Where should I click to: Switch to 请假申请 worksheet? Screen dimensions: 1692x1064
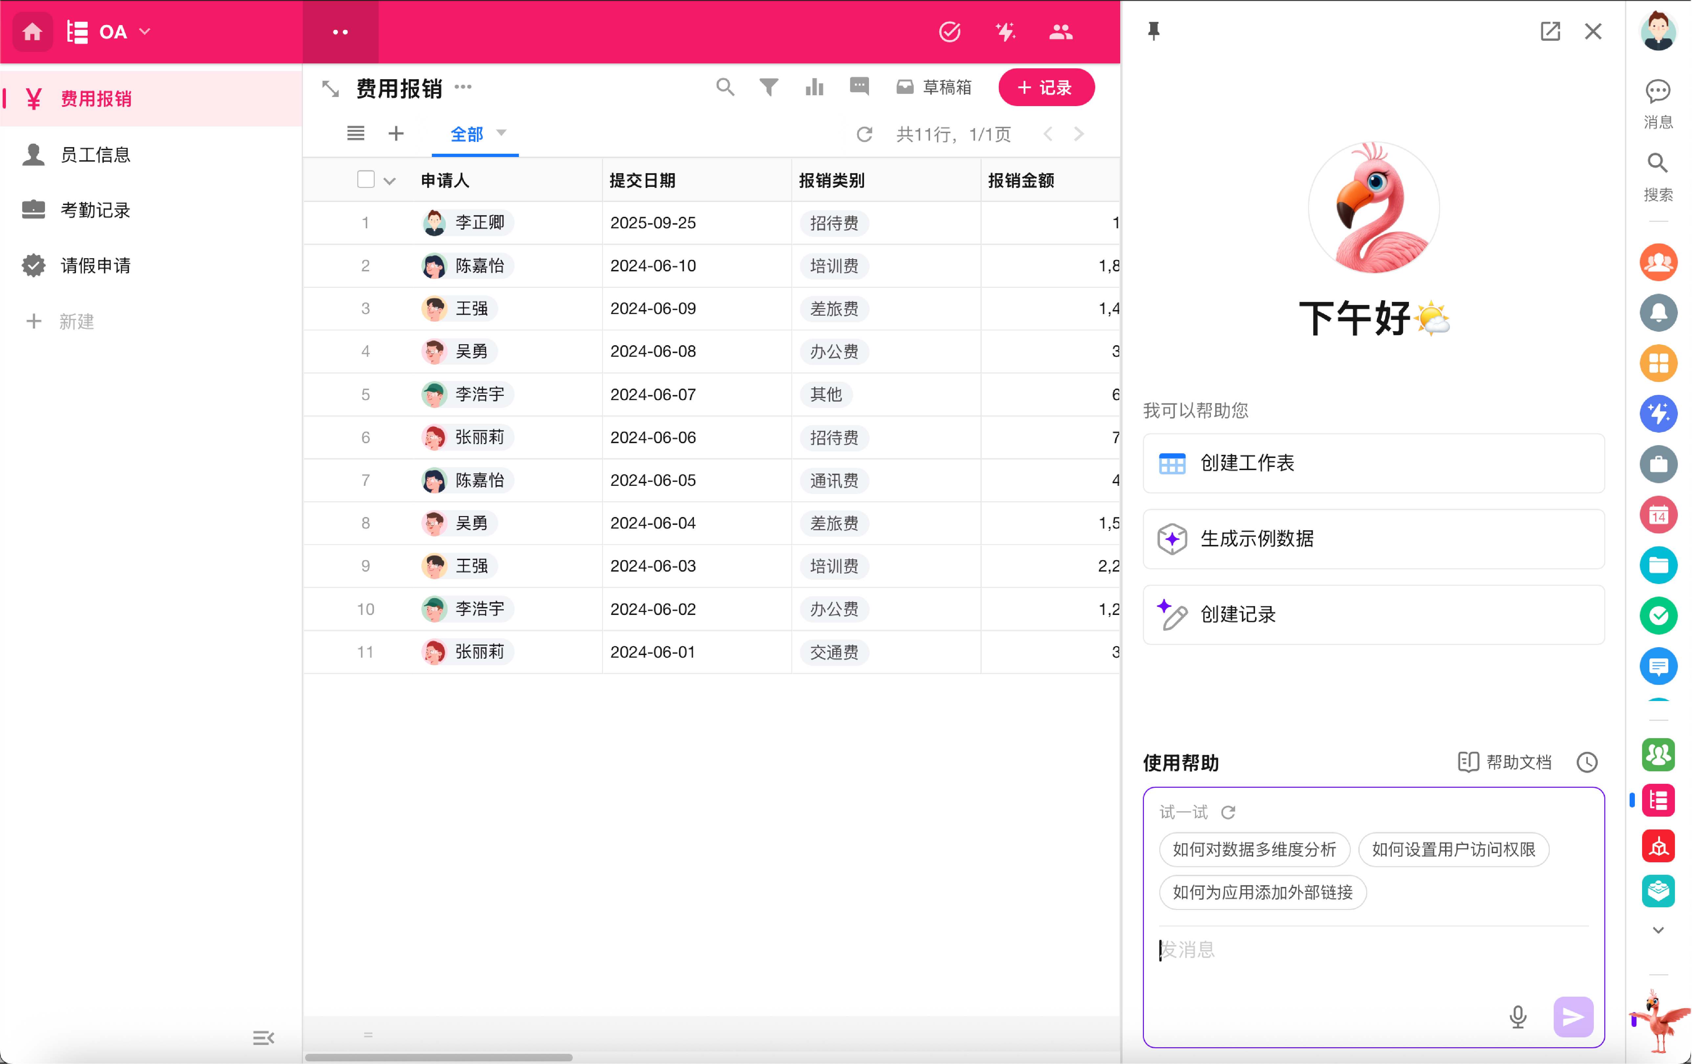[96, 266]
